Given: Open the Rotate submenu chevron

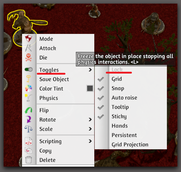Looking at the screenshot, I should [90, 119].
